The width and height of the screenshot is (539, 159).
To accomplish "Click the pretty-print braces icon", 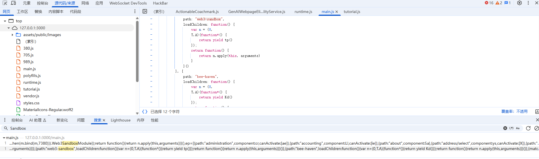I will pyautogui.click(x=145, y=112).
